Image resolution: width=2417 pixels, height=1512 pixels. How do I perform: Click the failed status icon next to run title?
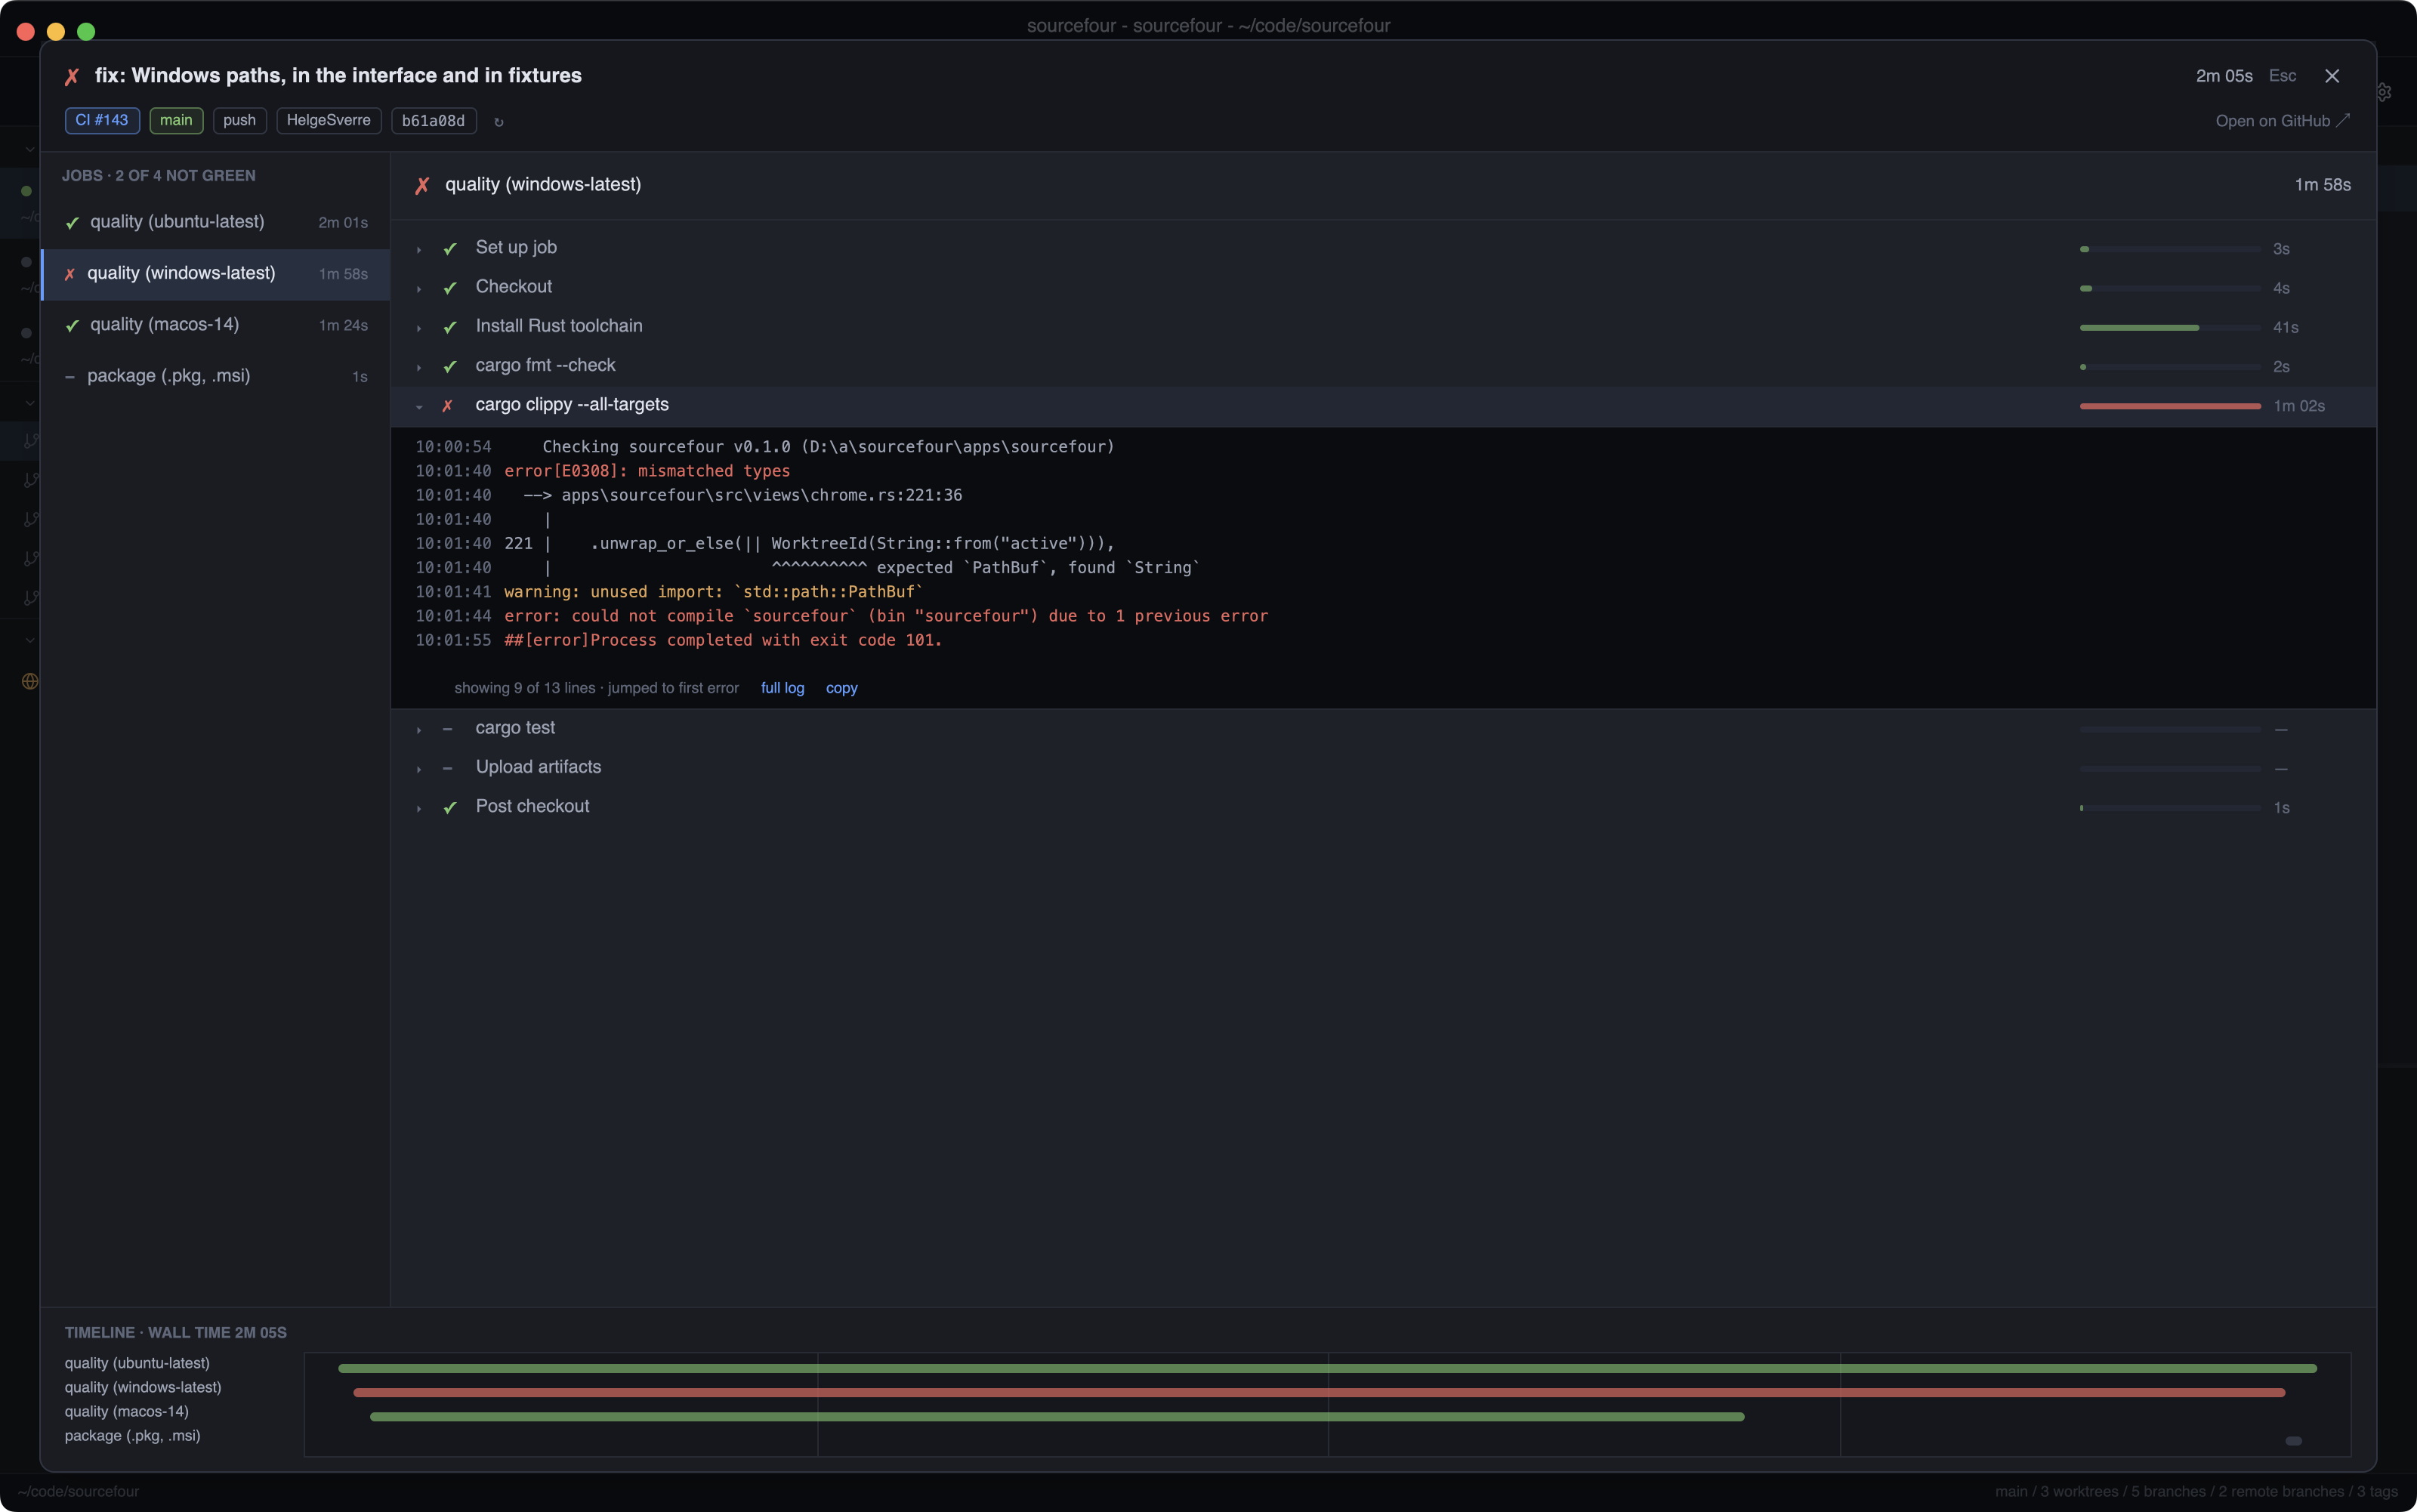(72, 77)
